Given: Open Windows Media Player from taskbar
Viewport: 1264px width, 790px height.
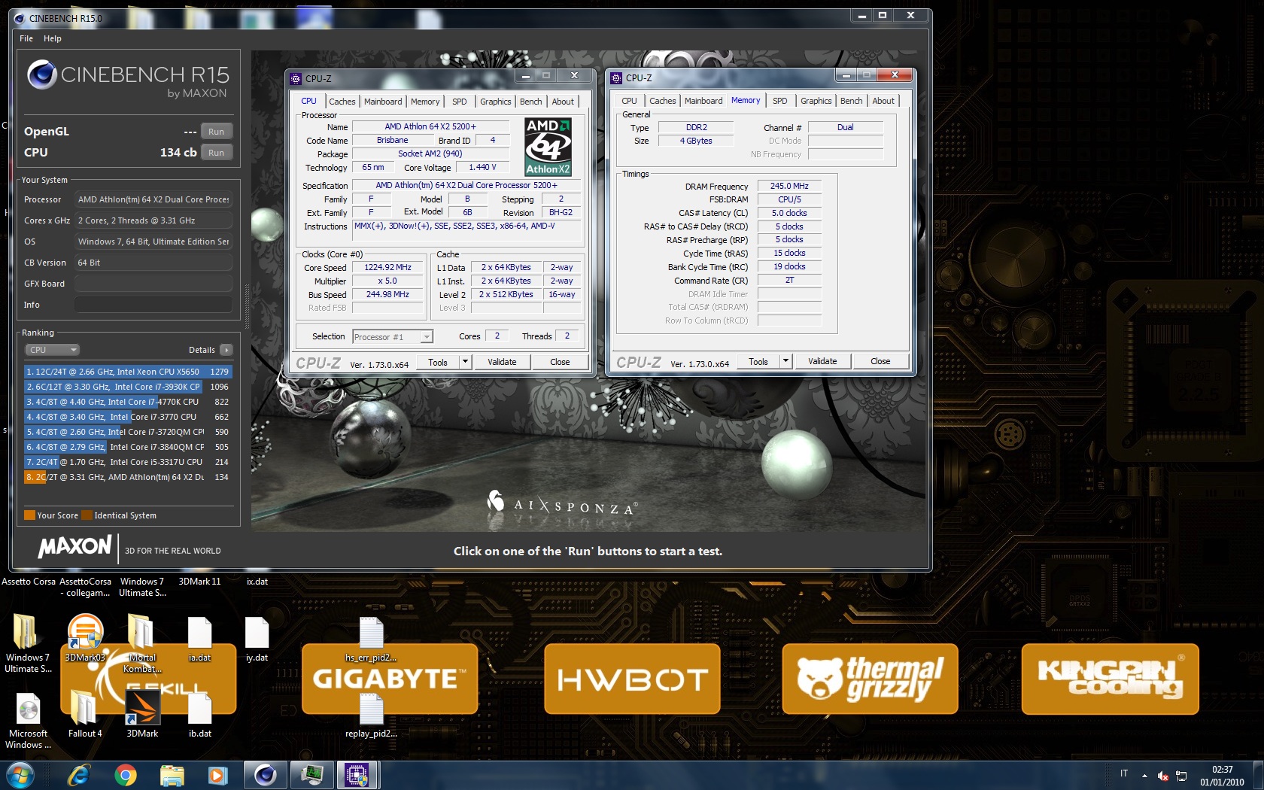Looking at the screenshot, I should click(x=217, y=775).
